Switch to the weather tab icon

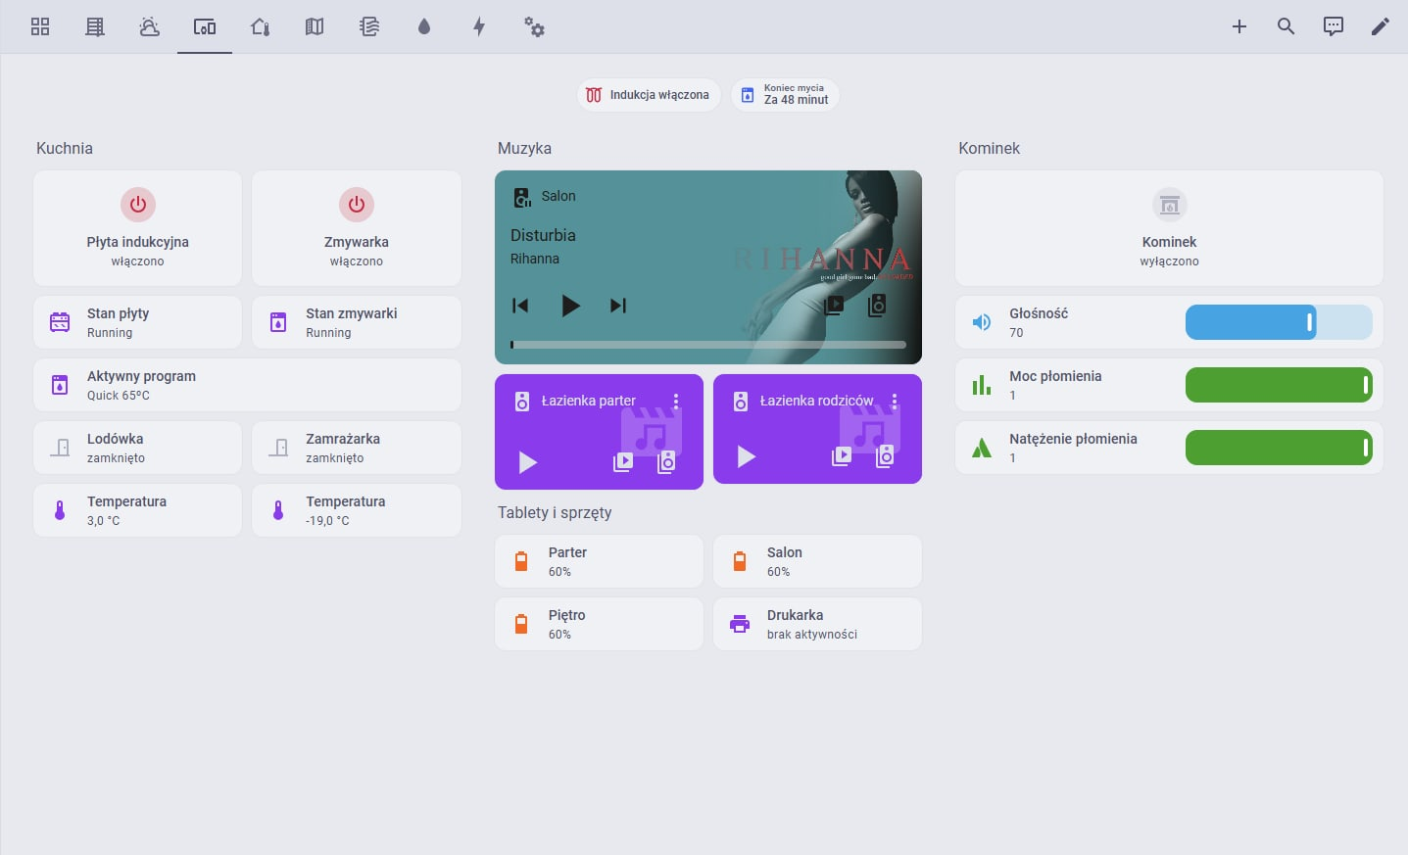[x=150, y=26]
